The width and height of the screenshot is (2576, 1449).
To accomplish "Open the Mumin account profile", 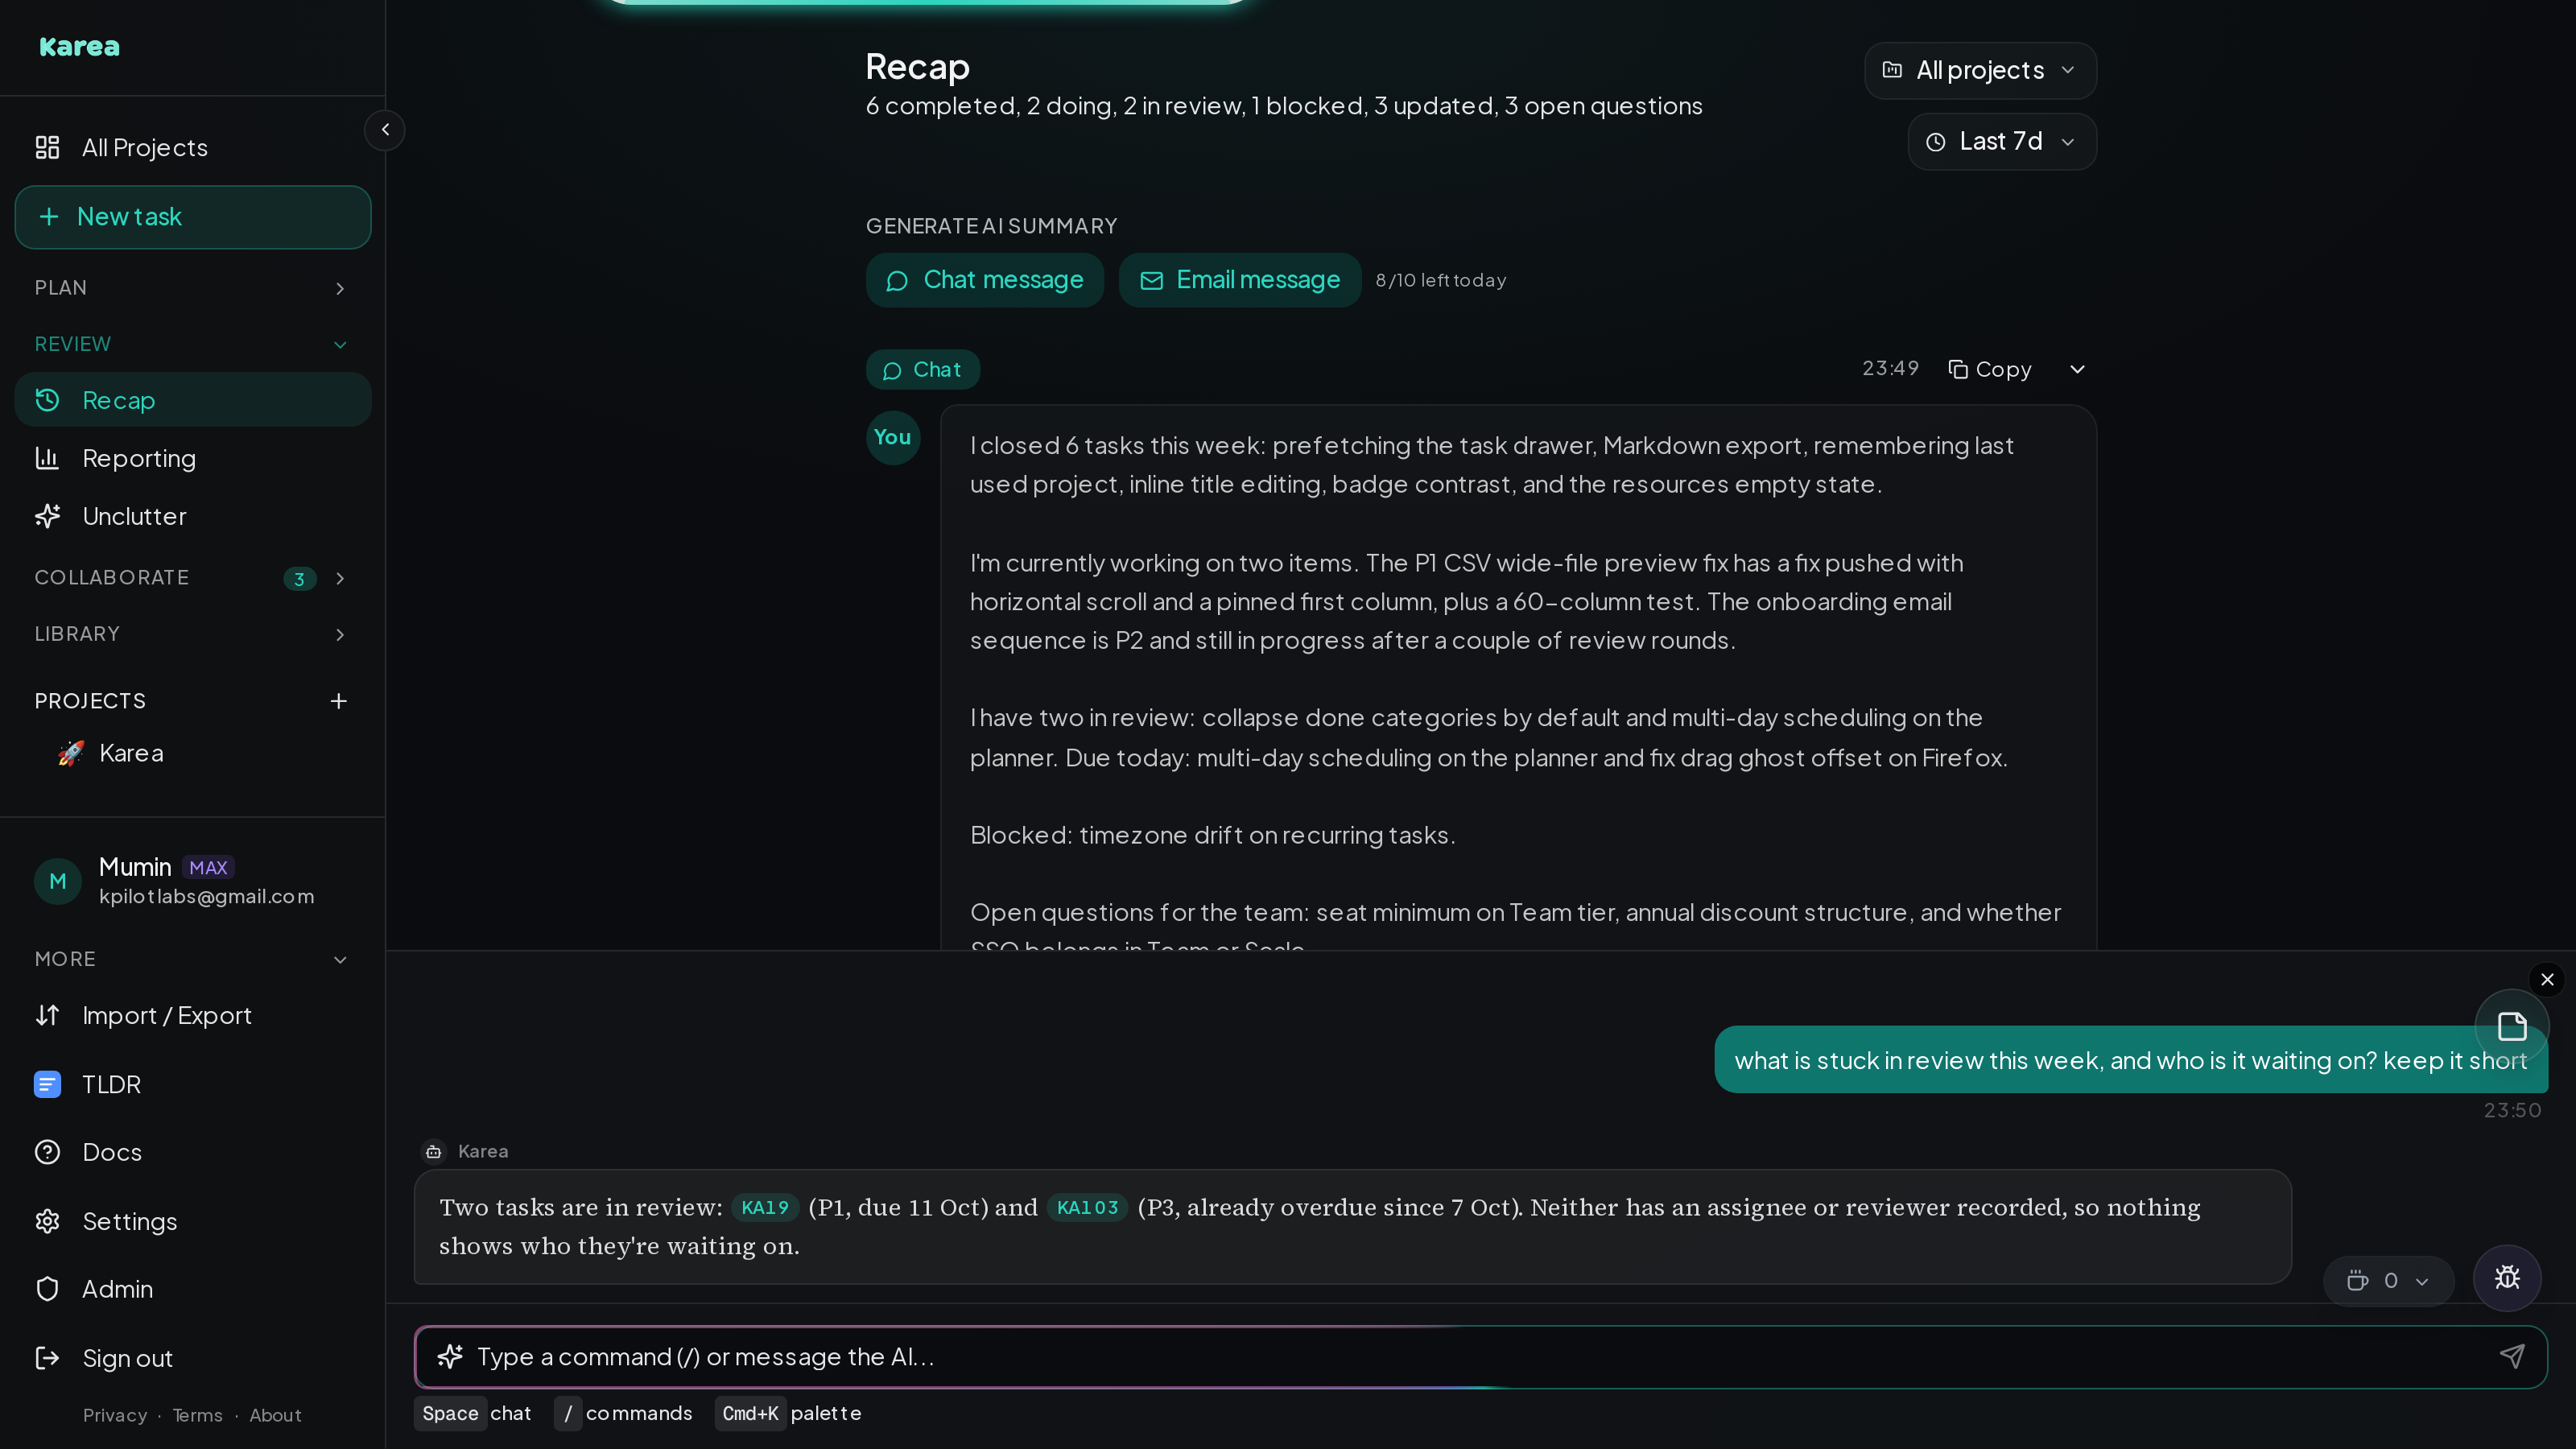I will point(193,881).
